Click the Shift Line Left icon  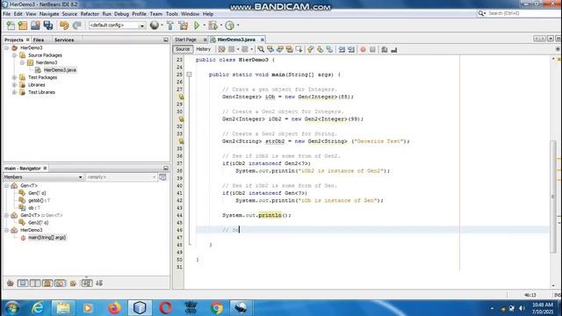point(342,49)
